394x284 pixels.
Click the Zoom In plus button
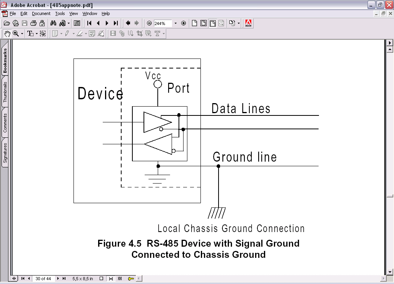(x=184, y=23)
